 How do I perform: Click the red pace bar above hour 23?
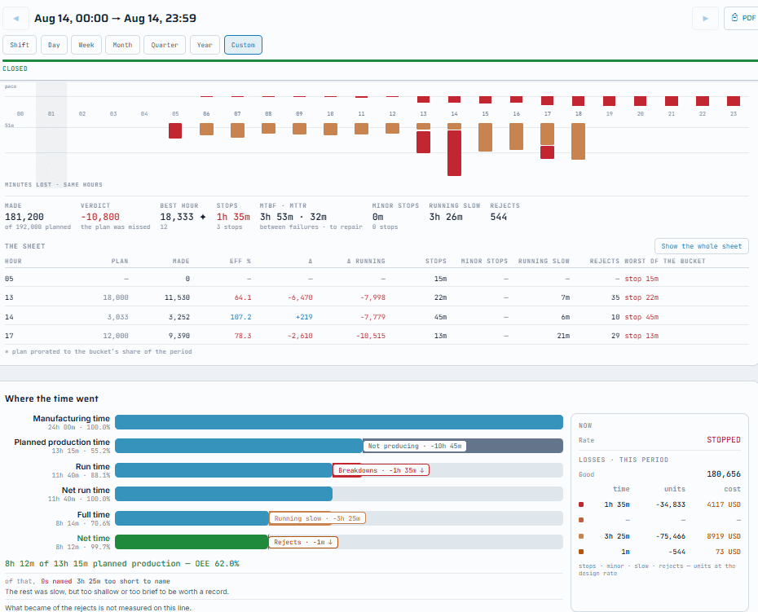(734, 101)
